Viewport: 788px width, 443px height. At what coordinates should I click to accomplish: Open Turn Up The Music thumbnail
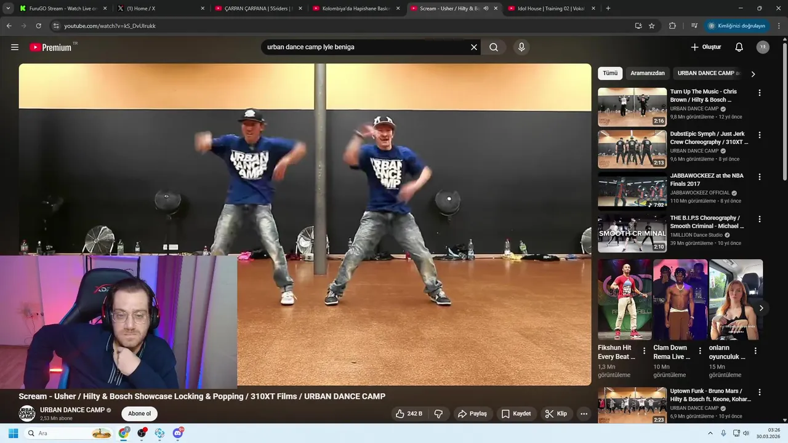pos(632,107)
